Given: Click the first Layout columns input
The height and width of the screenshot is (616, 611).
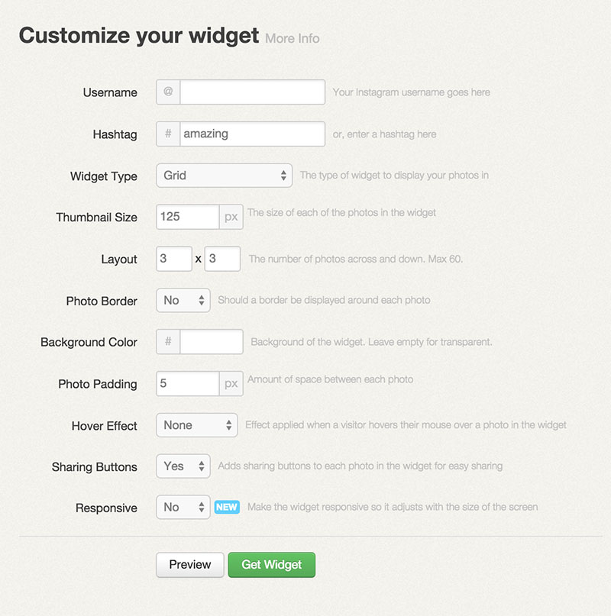Looking at the screenshot, I should [x=174, y=259].
